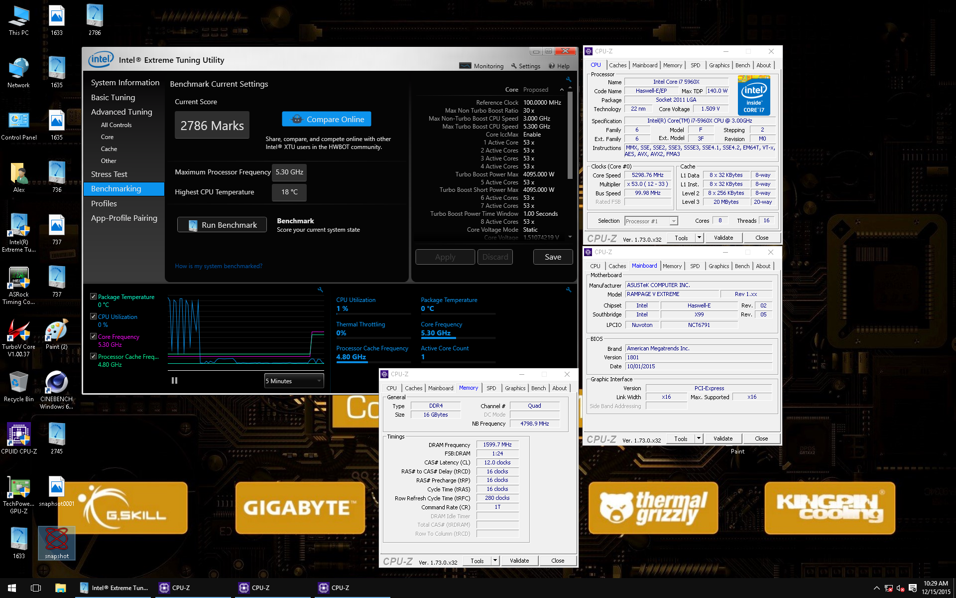The width and height of the screenshot is (956, 598).
Task: Open the Paint (2) desktop shortcut
Action: point(57,334)
